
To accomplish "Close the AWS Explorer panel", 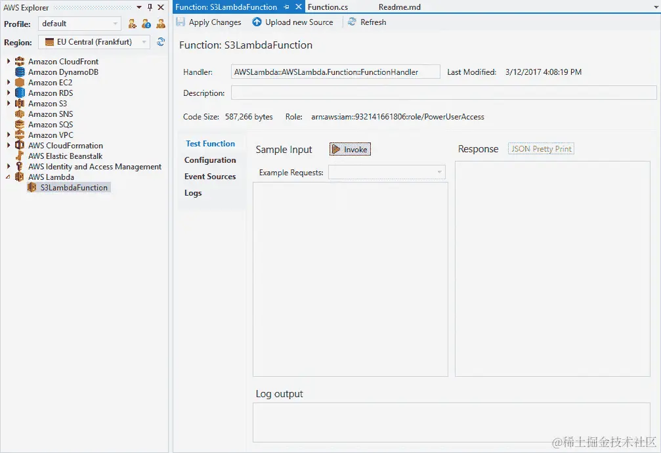I will tap(161, 7).
